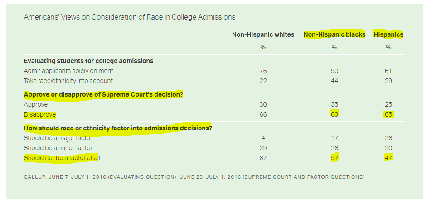The width and height of the screenshot is (427, 206).
Task: Click the 76 value in the merit row
Action: tap(263, 71)
